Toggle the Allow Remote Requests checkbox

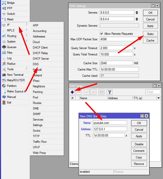coord(102,34)
